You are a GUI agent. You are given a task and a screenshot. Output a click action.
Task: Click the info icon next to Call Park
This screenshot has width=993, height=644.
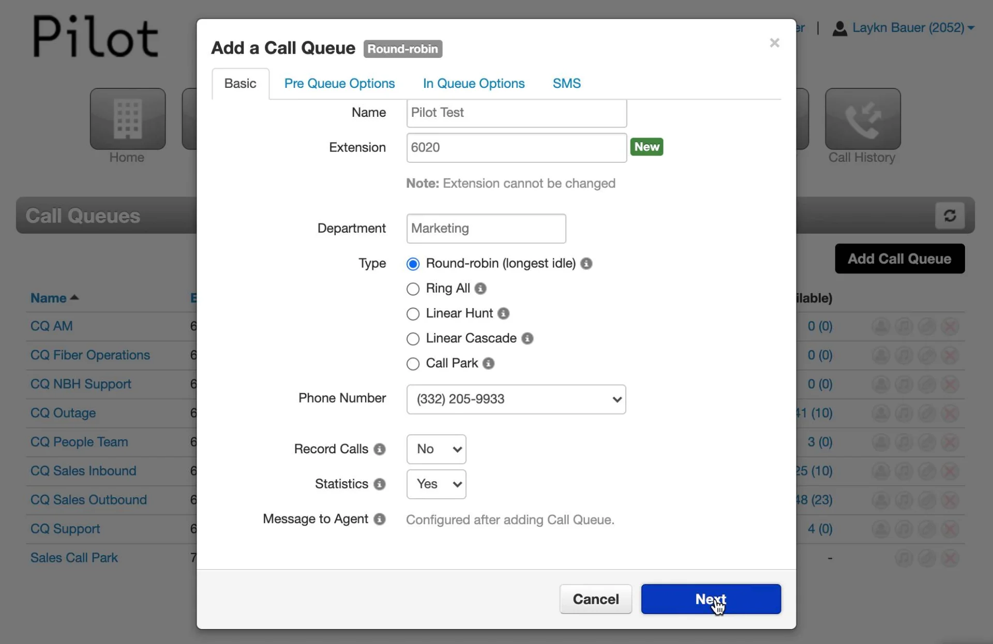(x=488, y=363)
